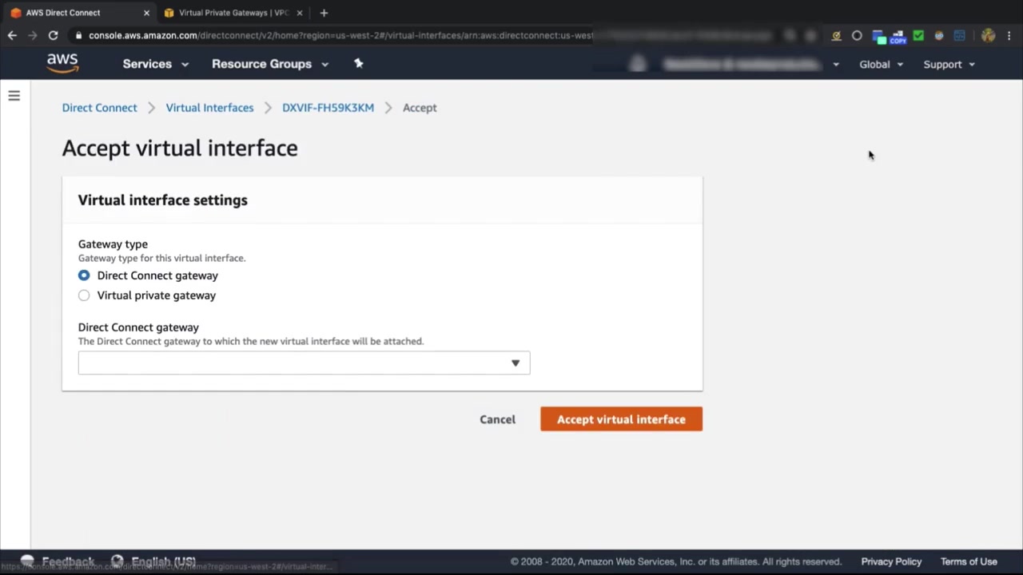Click the notification bell icon

(x=637, y=64)
